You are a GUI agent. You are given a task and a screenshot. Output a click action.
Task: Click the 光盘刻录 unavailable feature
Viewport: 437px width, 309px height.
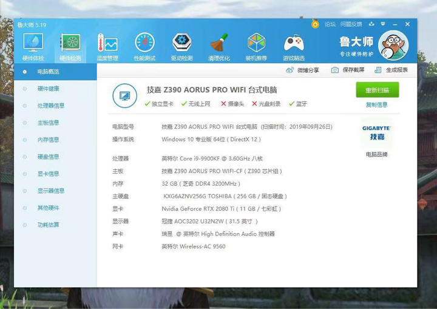pyautogui.click(x=266, y=104)
